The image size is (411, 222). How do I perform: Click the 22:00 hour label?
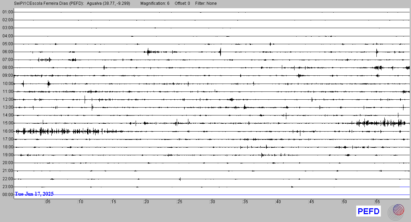point(8,179)
